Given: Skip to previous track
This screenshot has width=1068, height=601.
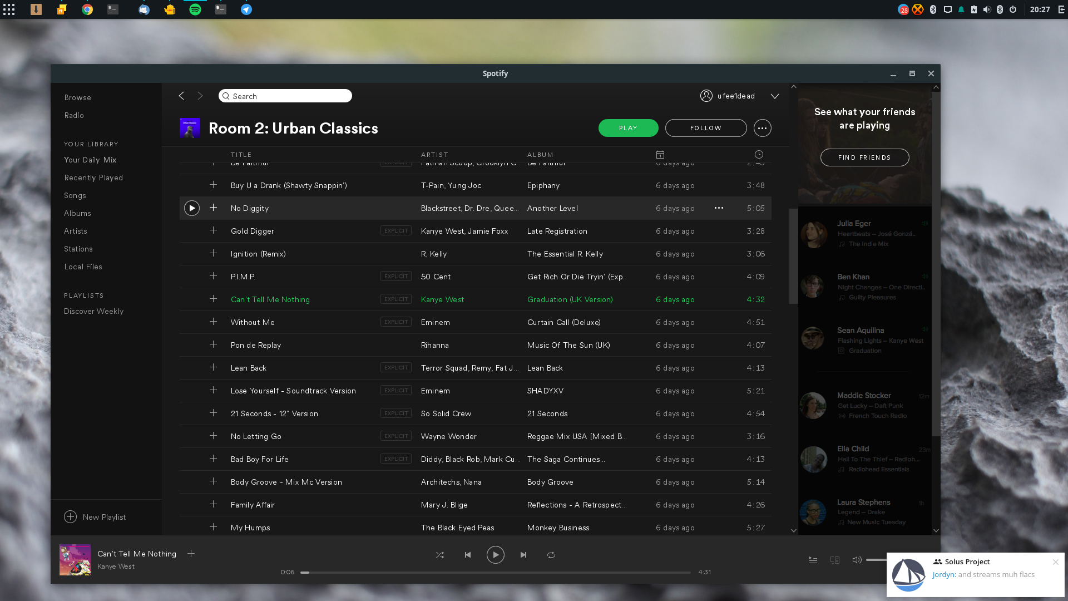Looking at the screenshot, I should pos(468,555).
